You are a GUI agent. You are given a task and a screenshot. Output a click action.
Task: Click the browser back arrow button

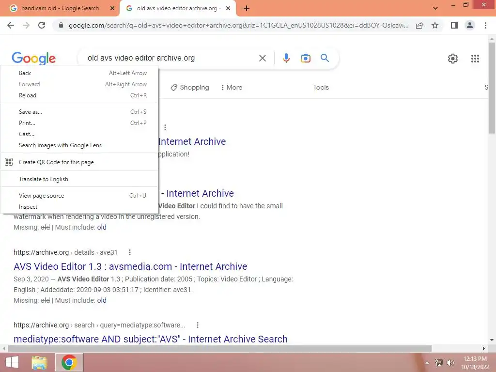coord(11,25)
